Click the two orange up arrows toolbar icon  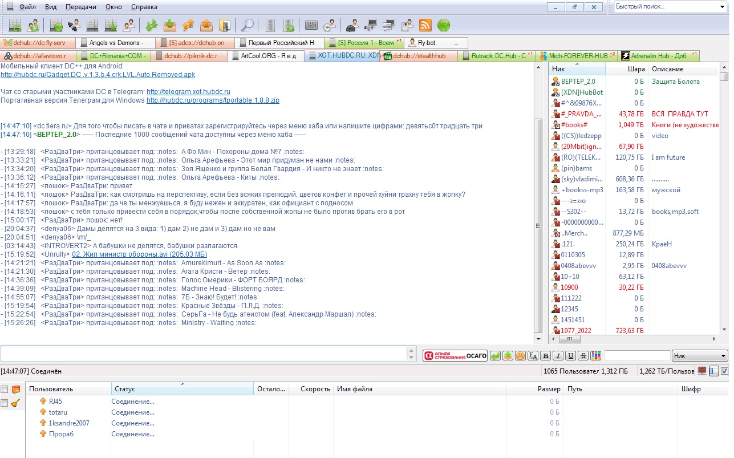coord(188,25)
